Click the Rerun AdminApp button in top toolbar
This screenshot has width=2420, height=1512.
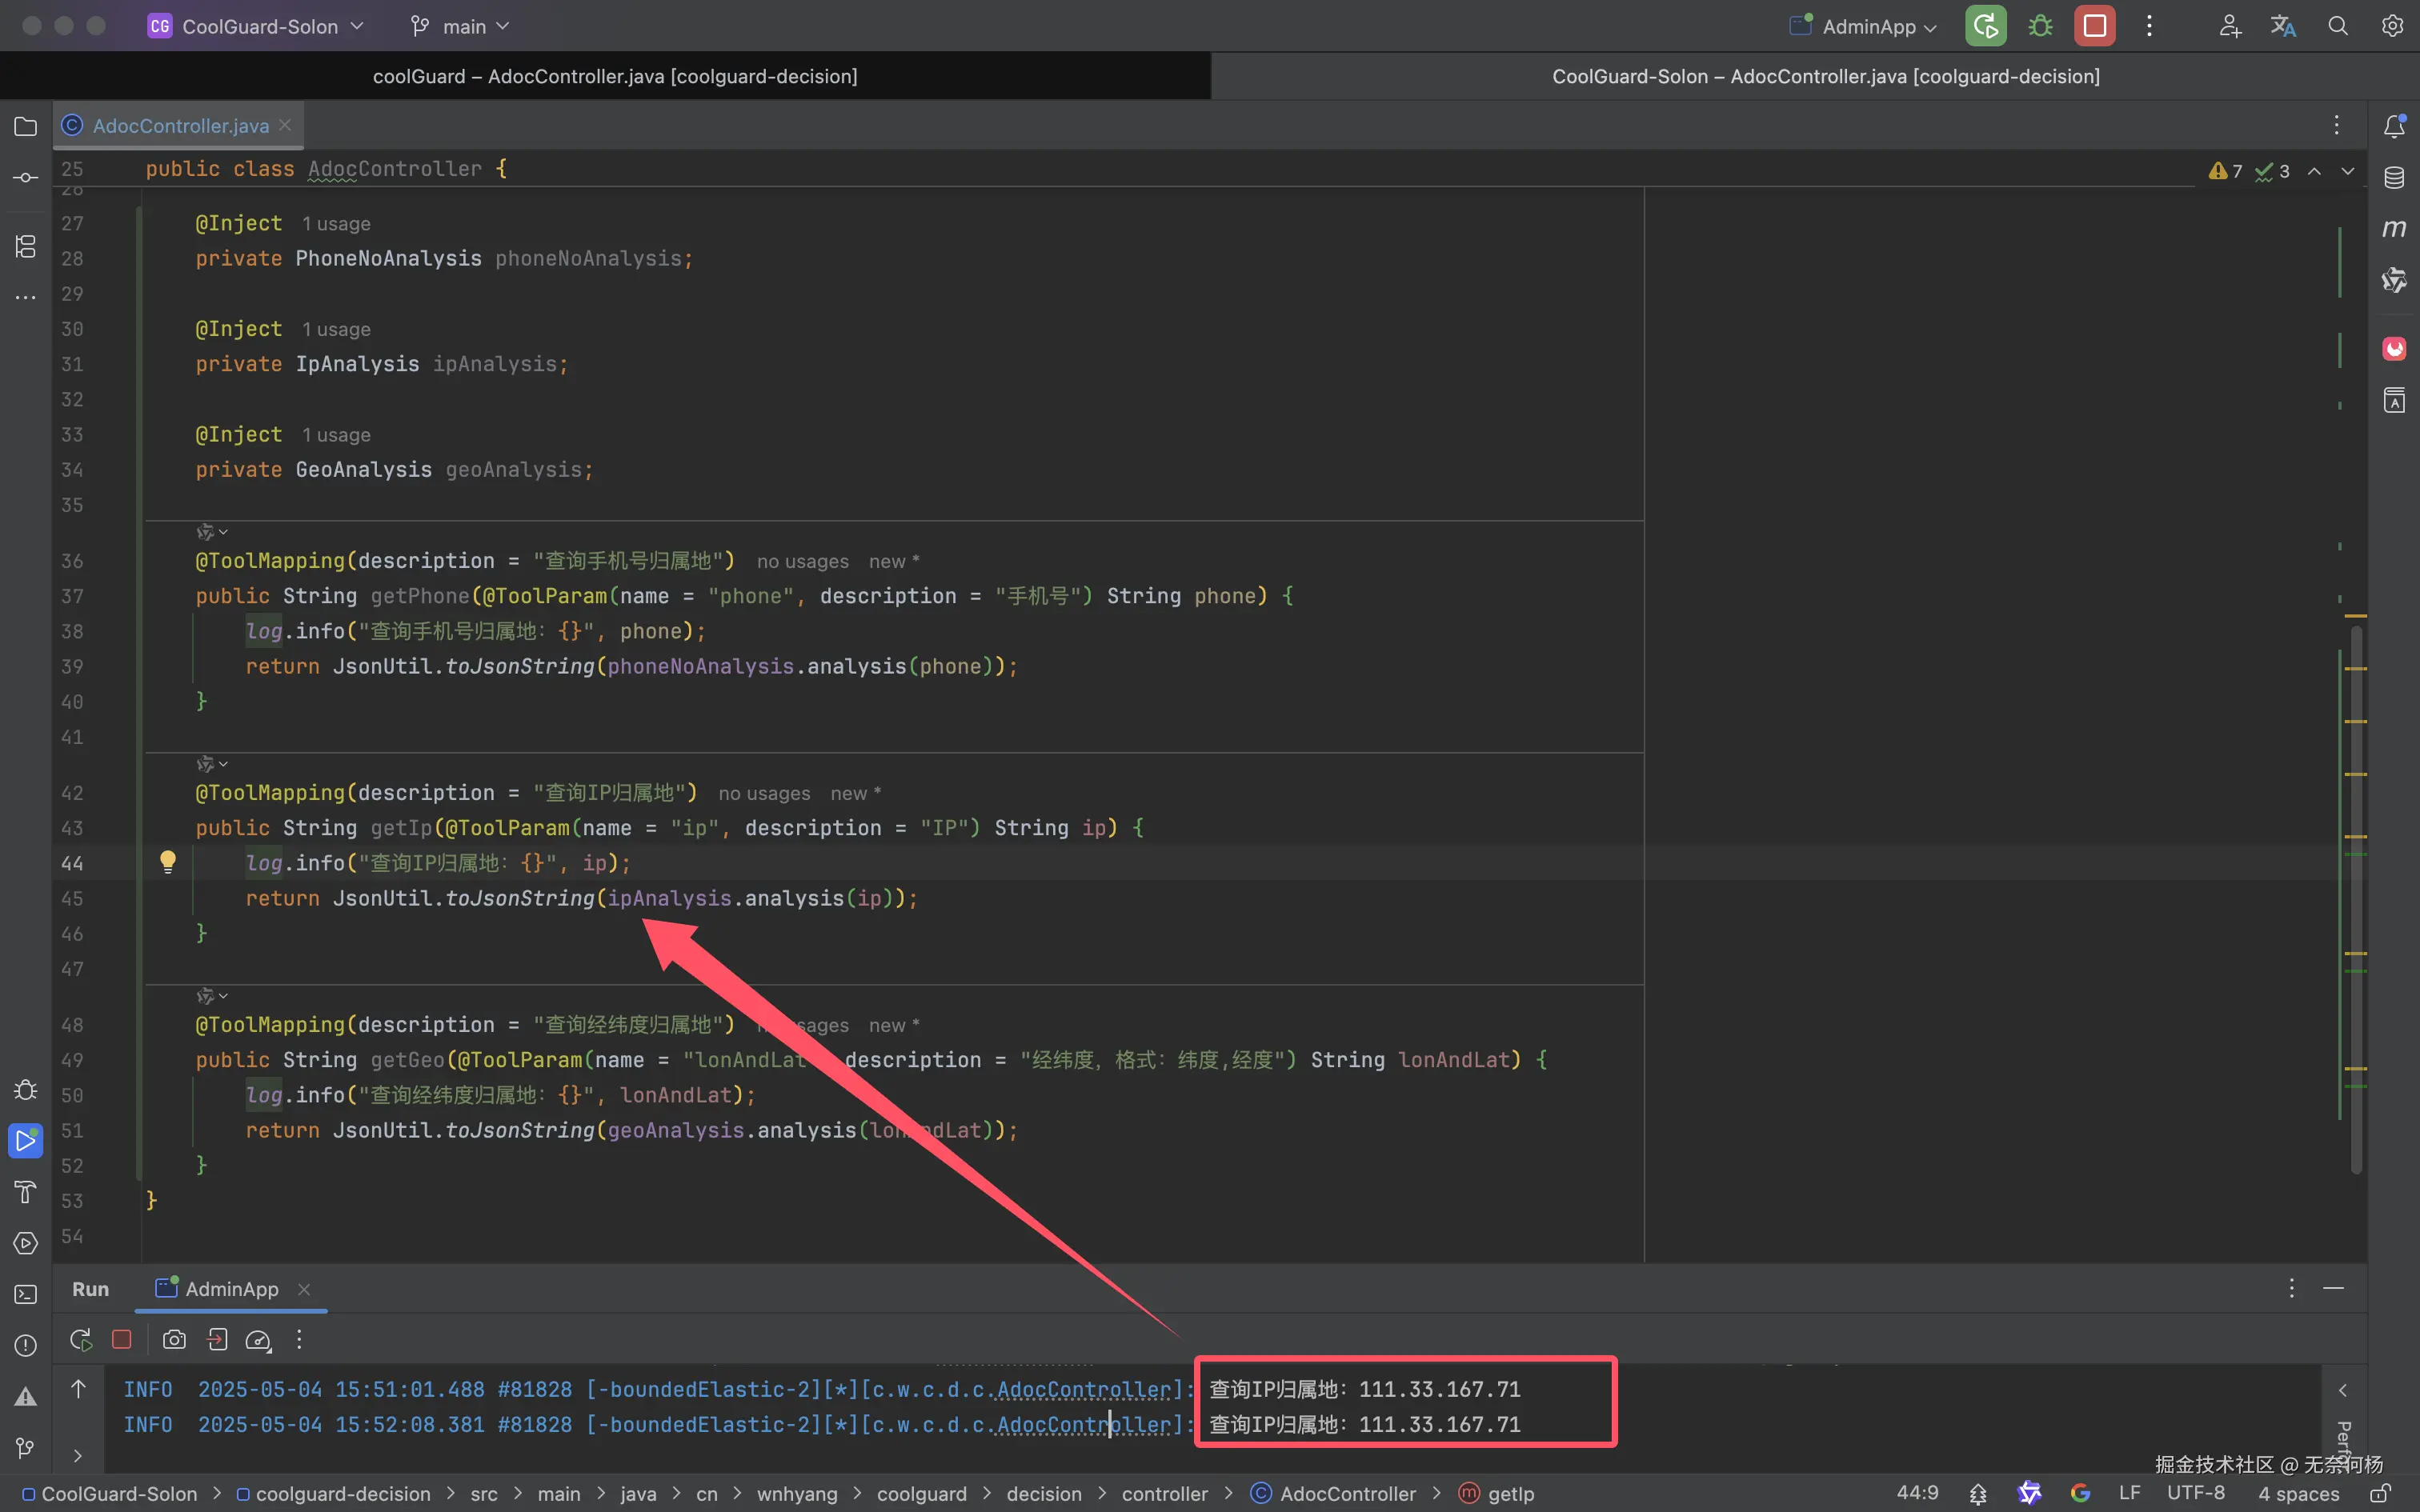coord(1985,26)
